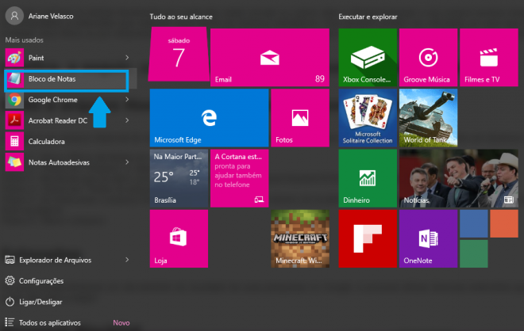The image size is (524, 331).
Task: Click the Executar e explorar group title
Action: 368,17
